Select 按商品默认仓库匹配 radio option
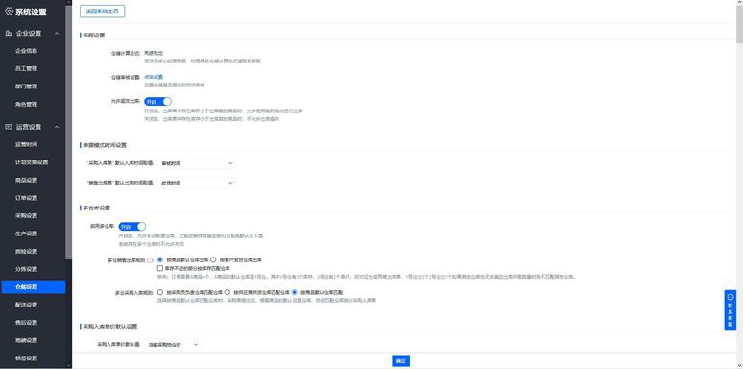 (x=295, y=293)
